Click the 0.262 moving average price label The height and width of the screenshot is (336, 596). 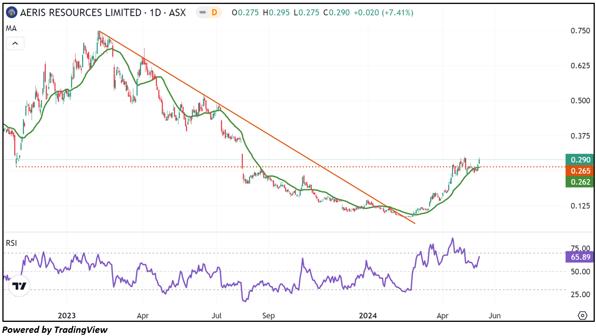pos(580,182)
